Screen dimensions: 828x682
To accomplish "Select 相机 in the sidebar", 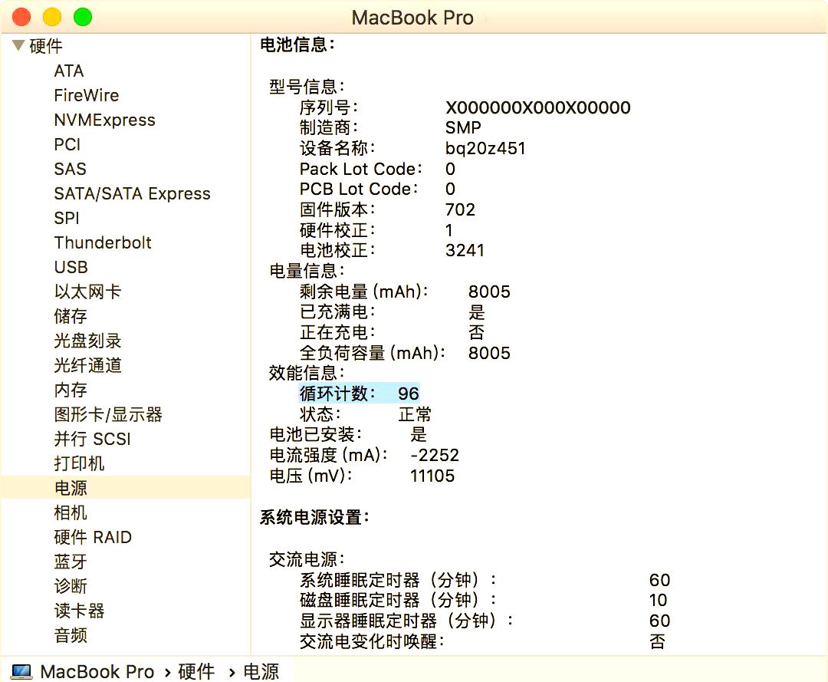I will [71, 512].
